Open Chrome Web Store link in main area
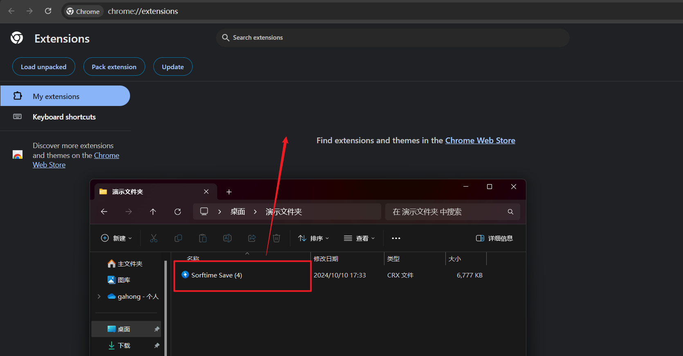The image size is (683, 356). click(480, 140)
